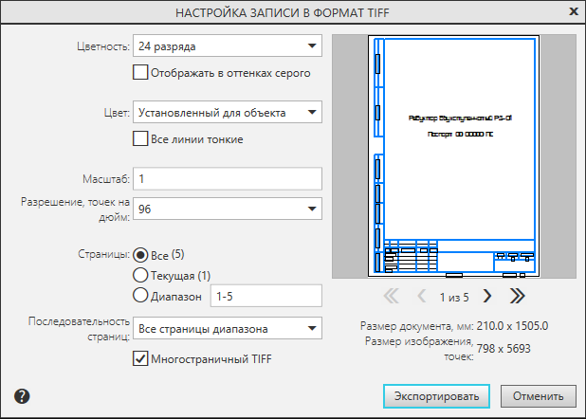Go to the next preview page
Viewport: 586px width, 419px height.
[x=487, y=296]
